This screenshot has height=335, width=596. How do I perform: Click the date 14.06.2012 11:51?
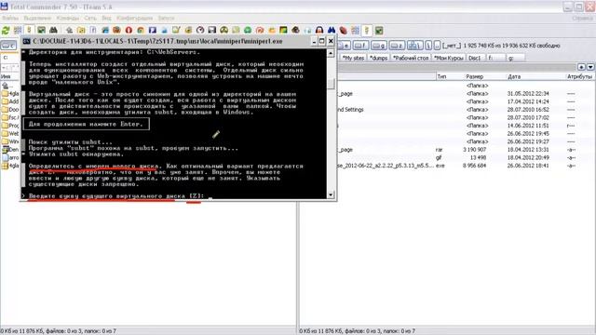[x=528, y=126]
